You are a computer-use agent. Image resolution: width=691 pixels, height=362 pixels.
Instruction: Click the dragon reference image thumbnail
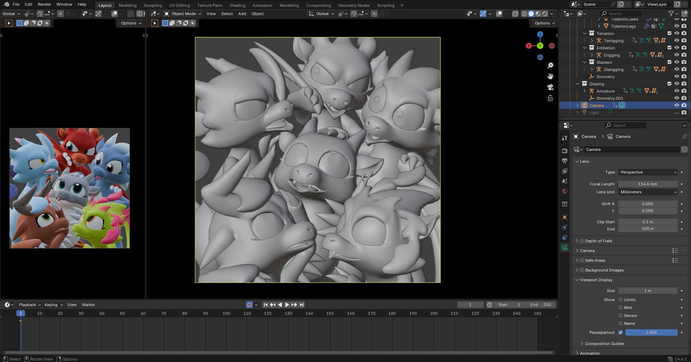coord(69,188)
